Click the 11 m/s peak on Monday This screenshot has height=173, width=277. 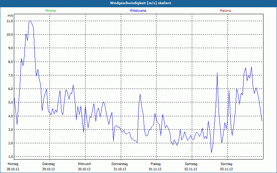(x=30, y=21)
